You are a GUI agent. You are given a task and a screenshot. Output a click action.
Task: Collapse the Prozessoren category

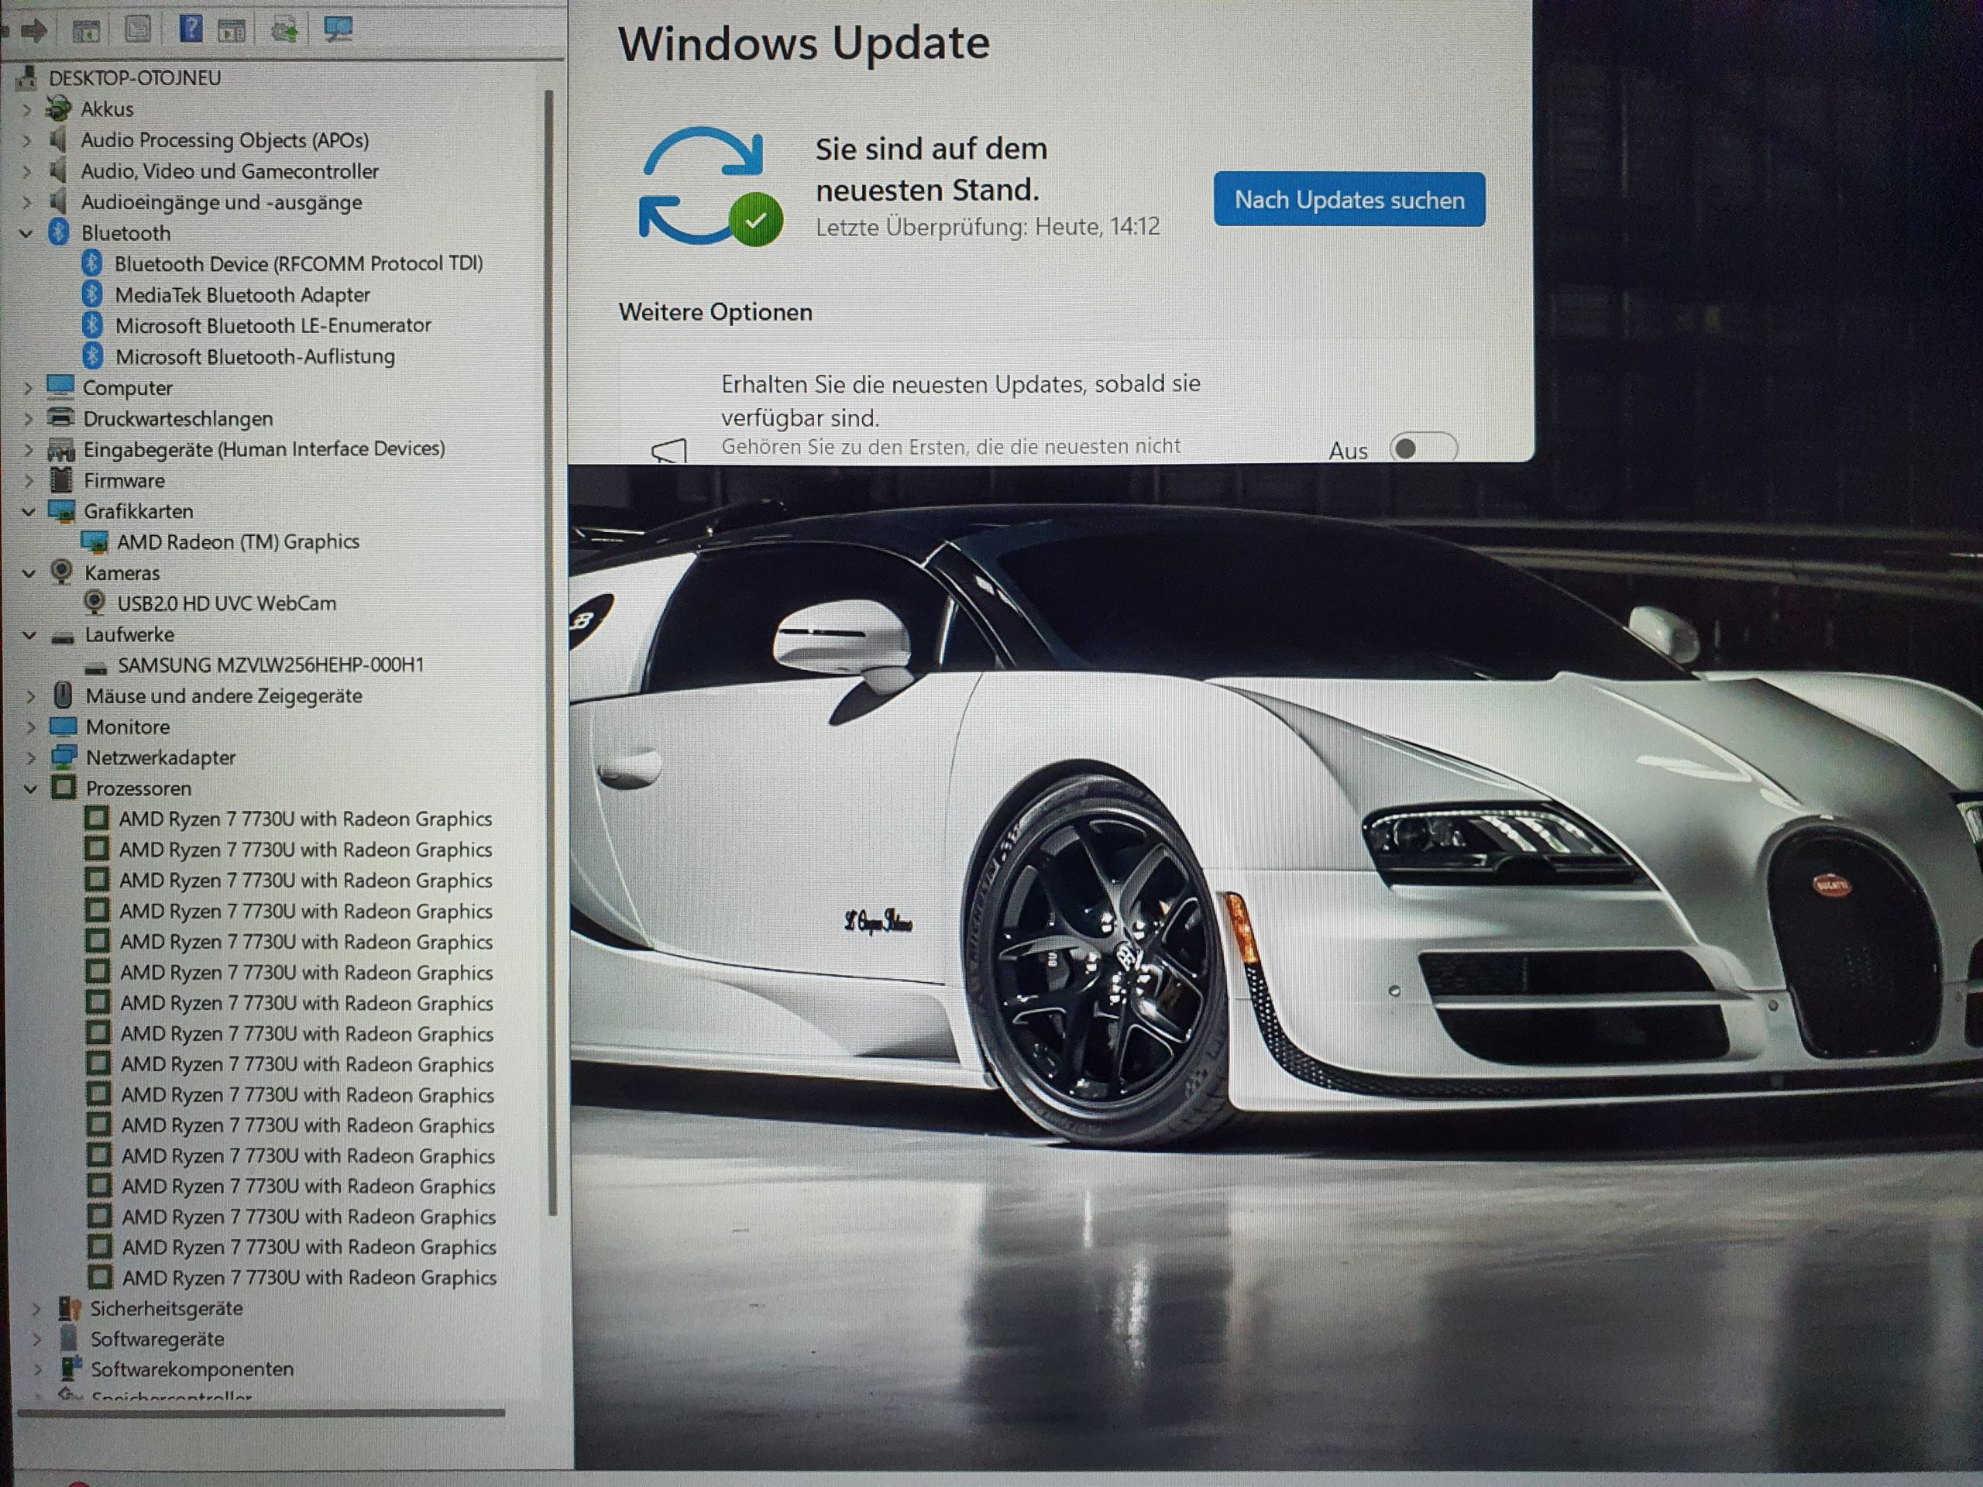coord(30,788)
